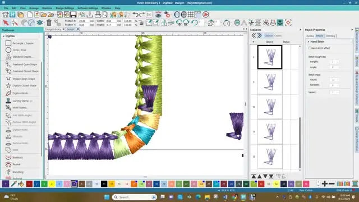This screenshot has height=202, width=359.
Task: Start the Stitch Player red play button
Action: coord(206,15)
